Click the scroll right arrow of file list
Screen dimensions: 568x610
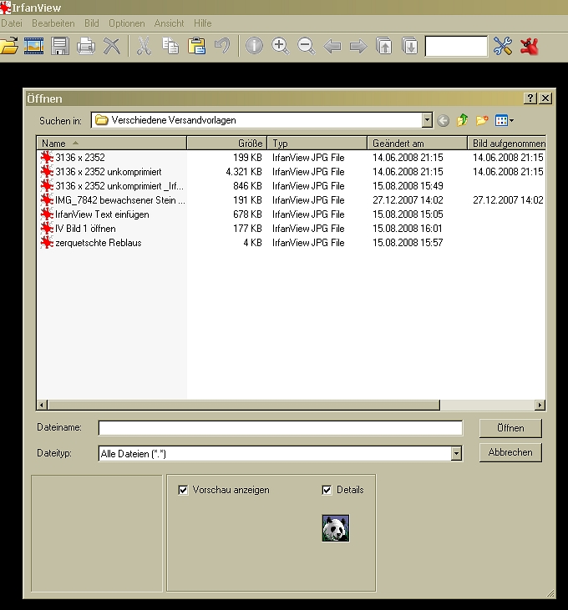point(540,405)
